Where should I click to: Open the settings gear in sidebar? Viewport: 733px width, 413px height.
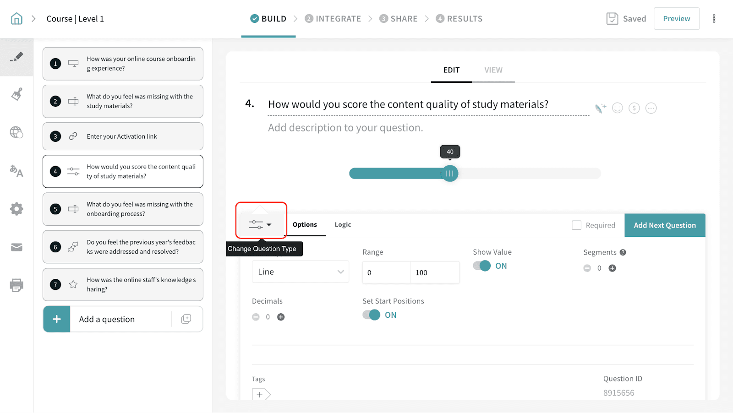[16, 209]
